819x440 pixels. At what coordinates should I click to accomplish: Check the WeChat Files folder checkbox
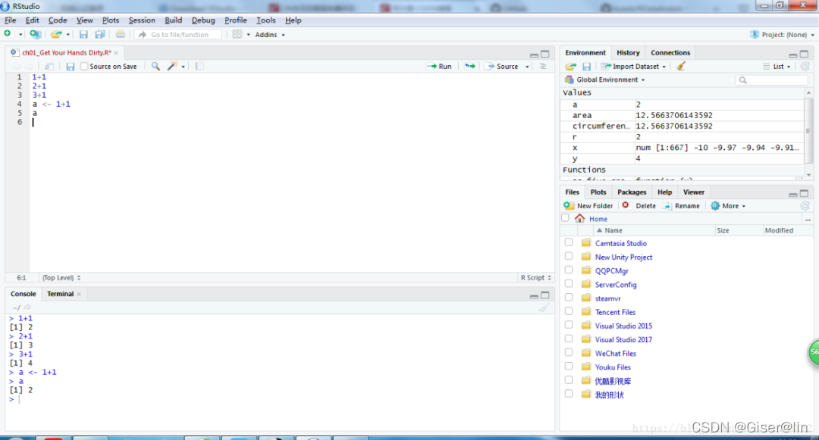point(568,352)
